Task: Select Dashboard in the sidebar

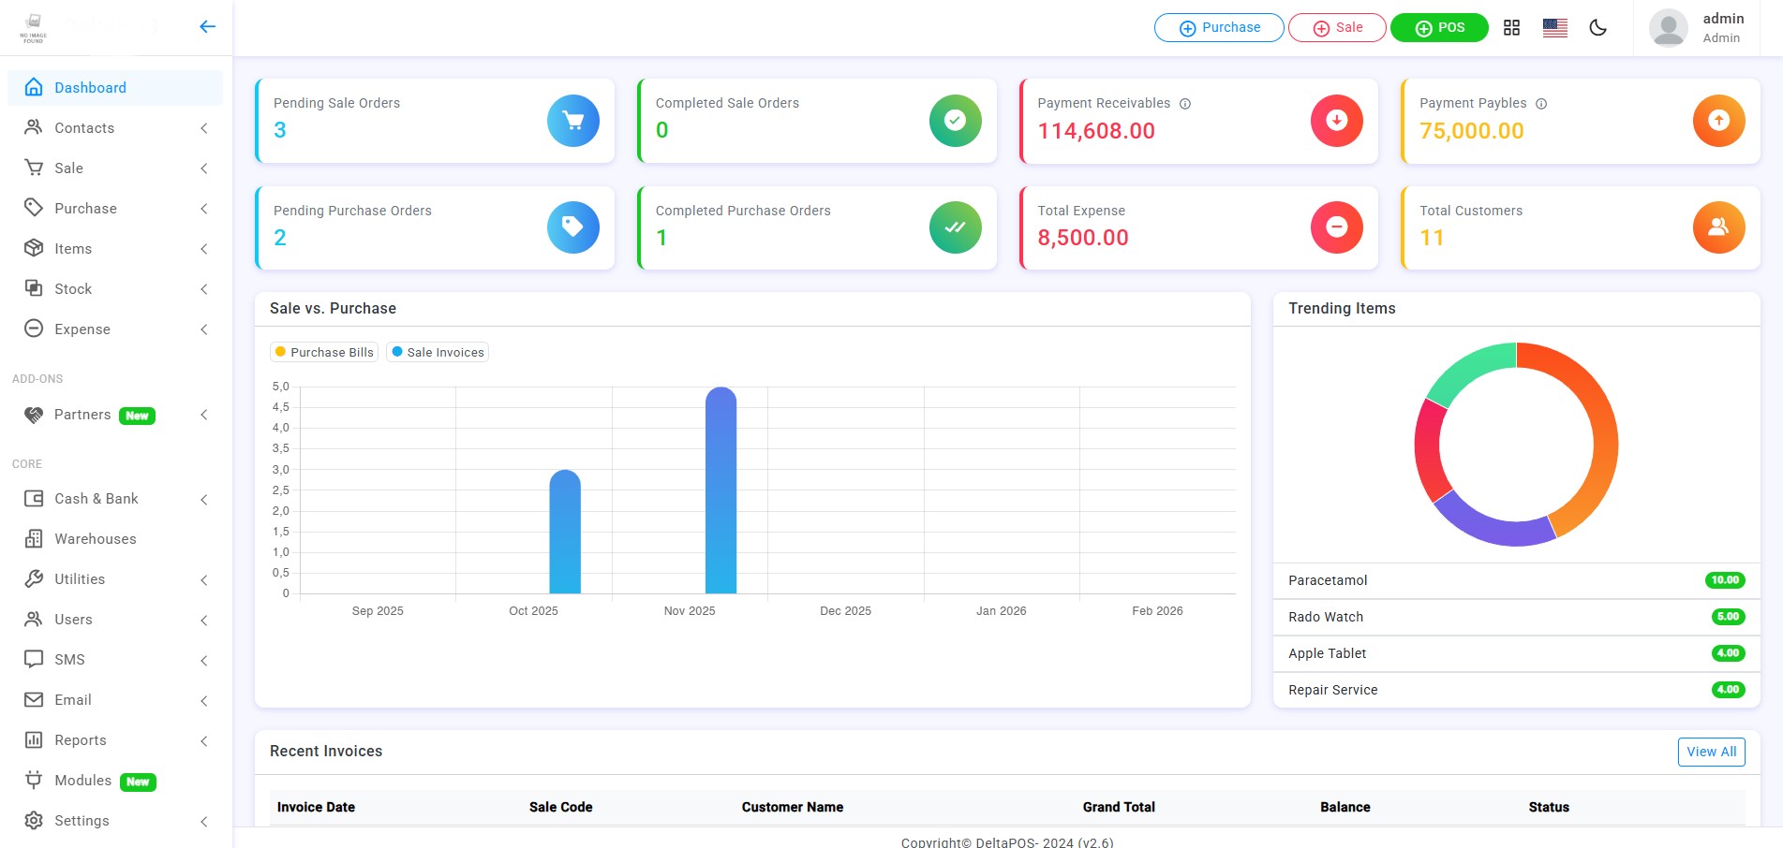Action: tap(90, 88)
